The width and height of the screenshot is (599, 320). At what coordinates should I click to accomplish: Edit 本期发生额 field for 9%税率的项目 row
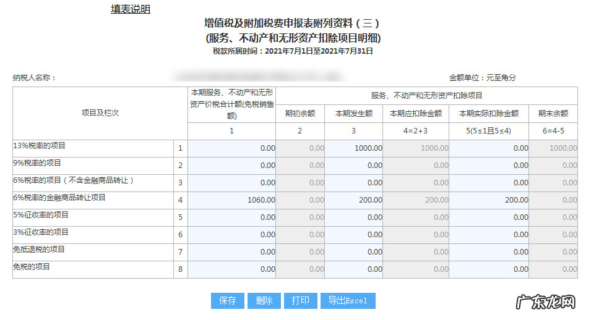point(354,166)
